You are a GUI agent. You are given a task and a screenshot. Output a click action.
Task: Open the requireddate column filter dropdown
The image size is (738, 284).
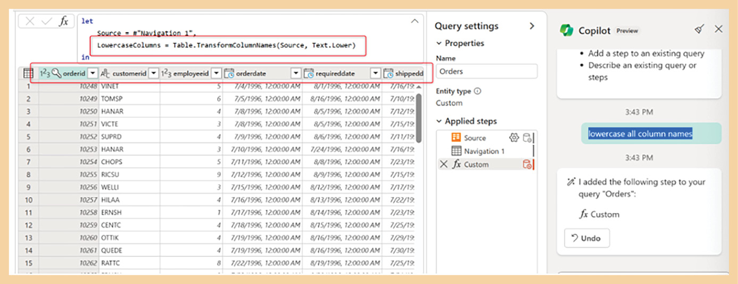[375, 73]
